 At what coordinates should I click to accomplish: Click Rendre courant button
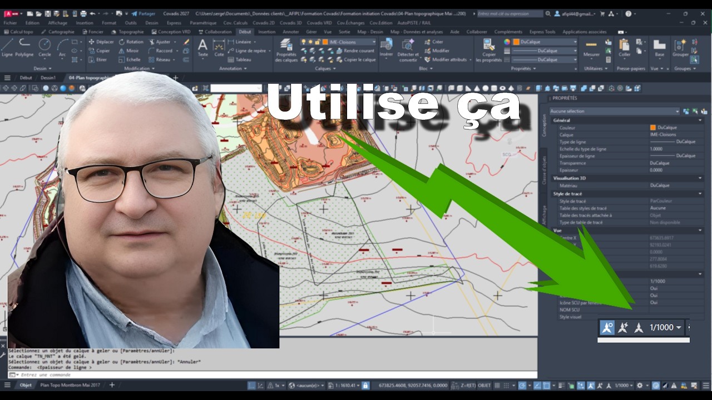tap(355, 51)
